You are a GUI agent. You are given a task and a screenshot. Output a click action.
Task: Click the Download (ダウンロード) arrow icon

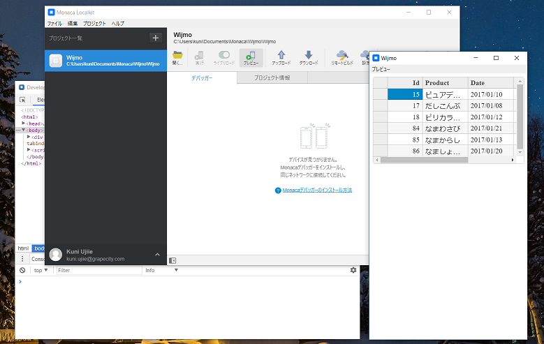coord(309,55)
